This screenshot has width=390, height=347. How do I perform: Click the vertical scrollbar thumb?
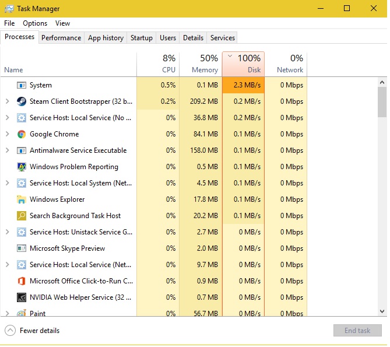382,102
